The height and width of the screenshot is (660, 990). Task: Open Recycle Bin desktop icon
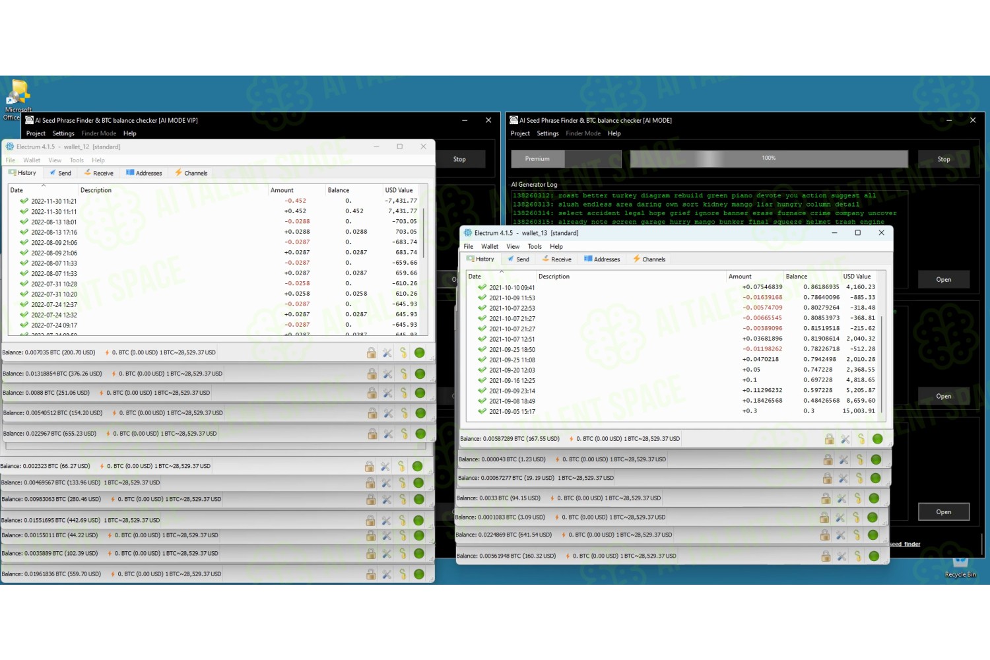[x=960, y=567]
